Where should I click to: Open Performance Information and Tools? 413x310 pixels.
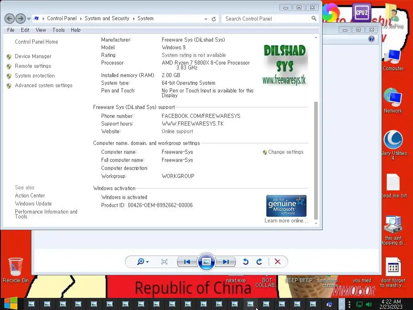point(46,214)
